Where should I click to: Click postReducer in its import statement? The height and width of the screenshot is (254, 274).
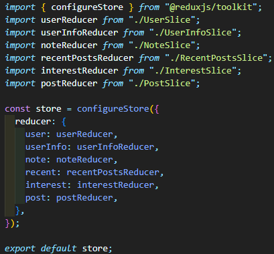[x=69, y=84]
